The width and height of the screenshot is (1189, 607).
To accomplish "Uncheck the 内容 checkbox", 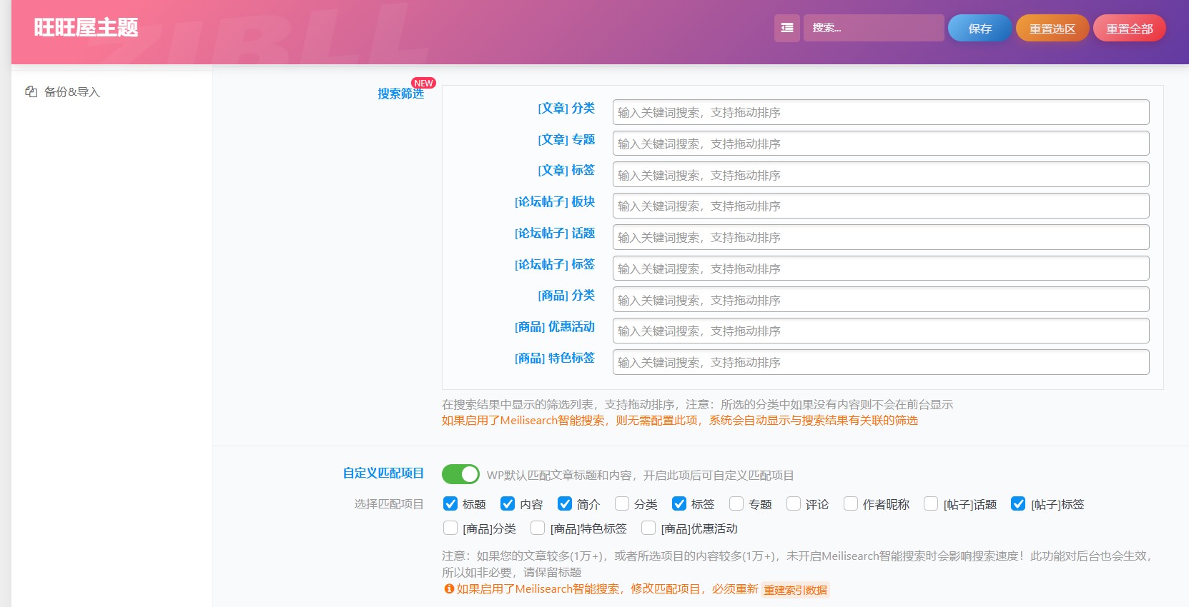I will (x=508, y=503).
